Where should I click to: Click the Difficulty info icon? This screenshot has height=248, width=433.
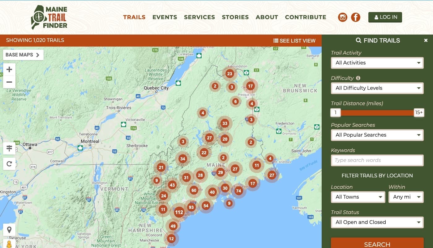pos(358,78)
